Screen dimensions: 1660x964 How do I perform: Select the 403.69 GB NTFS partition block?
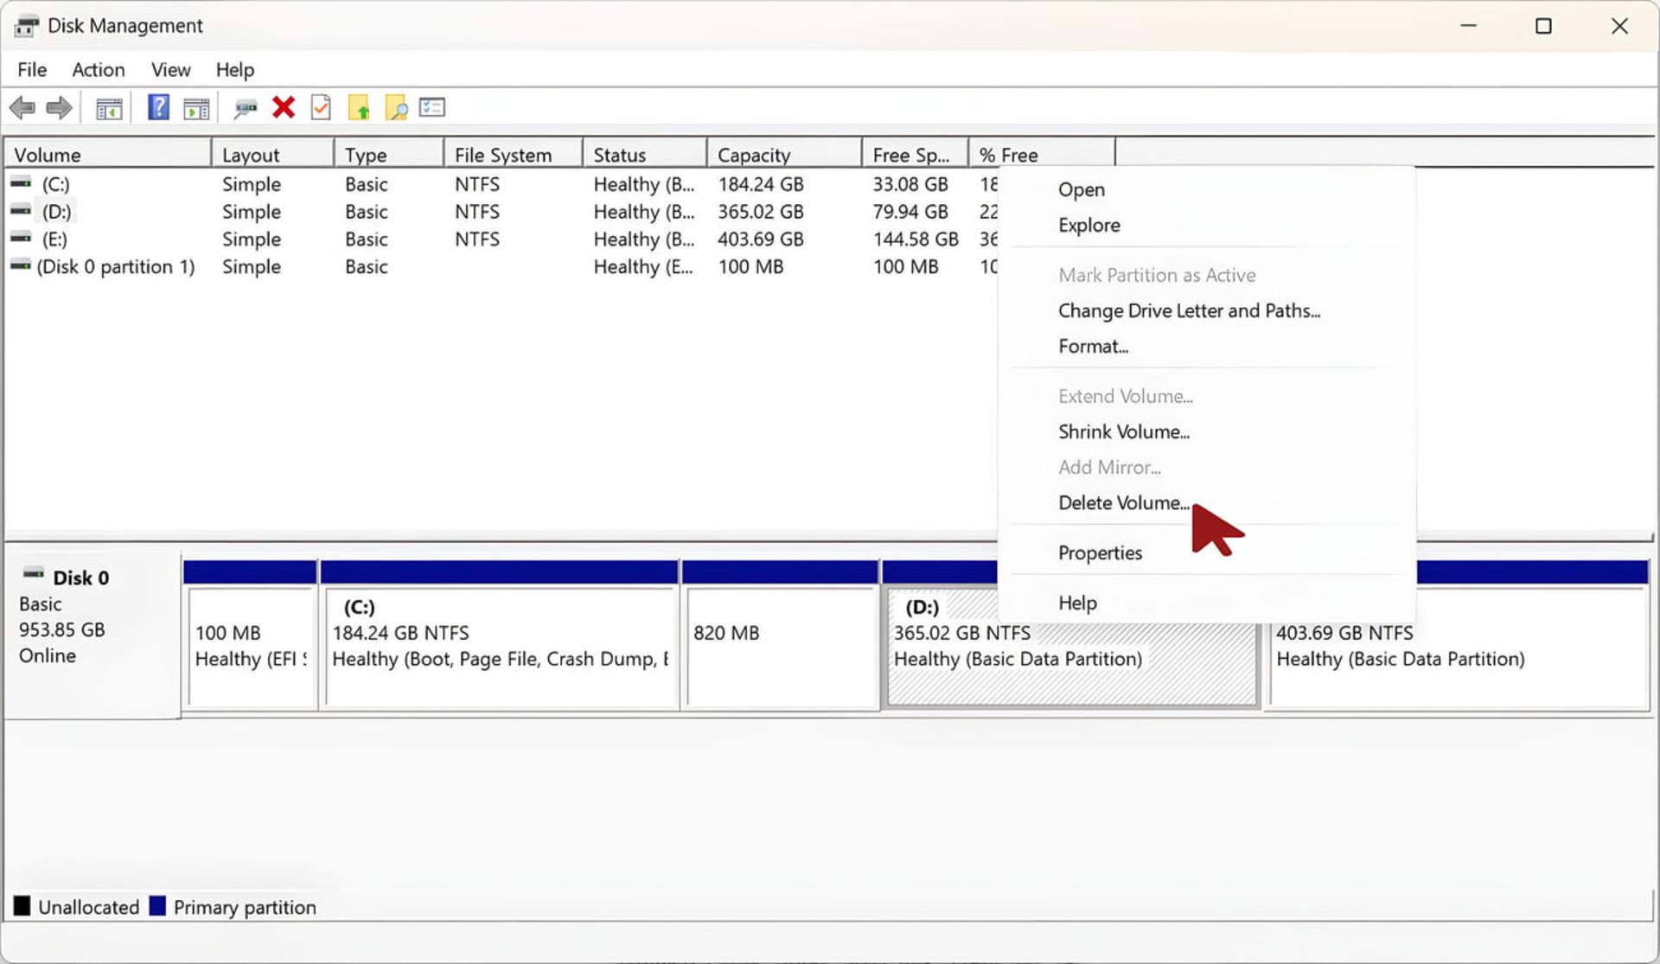point(1458,657)
